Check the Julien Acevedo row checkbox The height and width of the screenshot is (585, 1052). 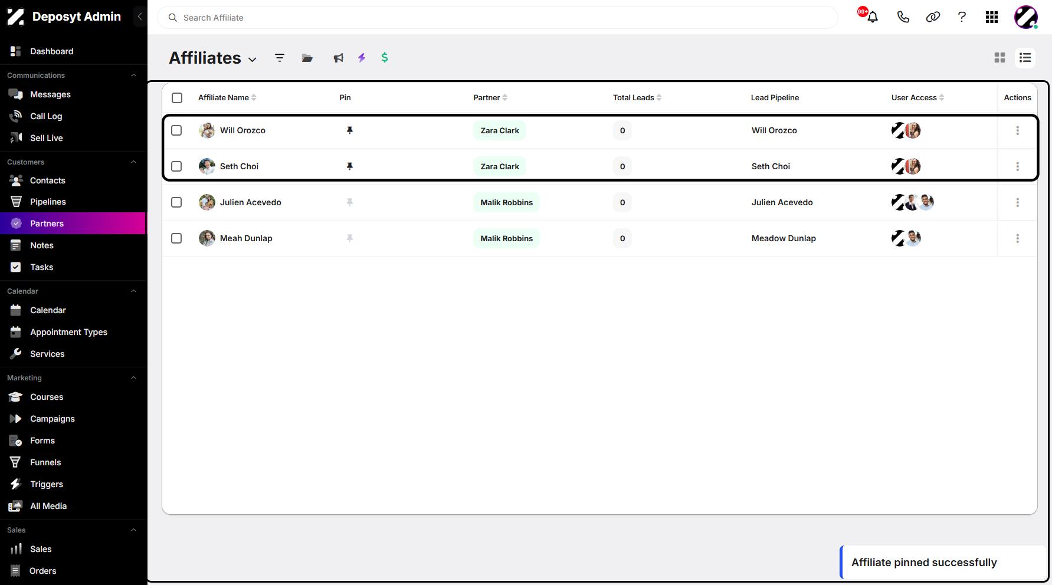point(176,202)
